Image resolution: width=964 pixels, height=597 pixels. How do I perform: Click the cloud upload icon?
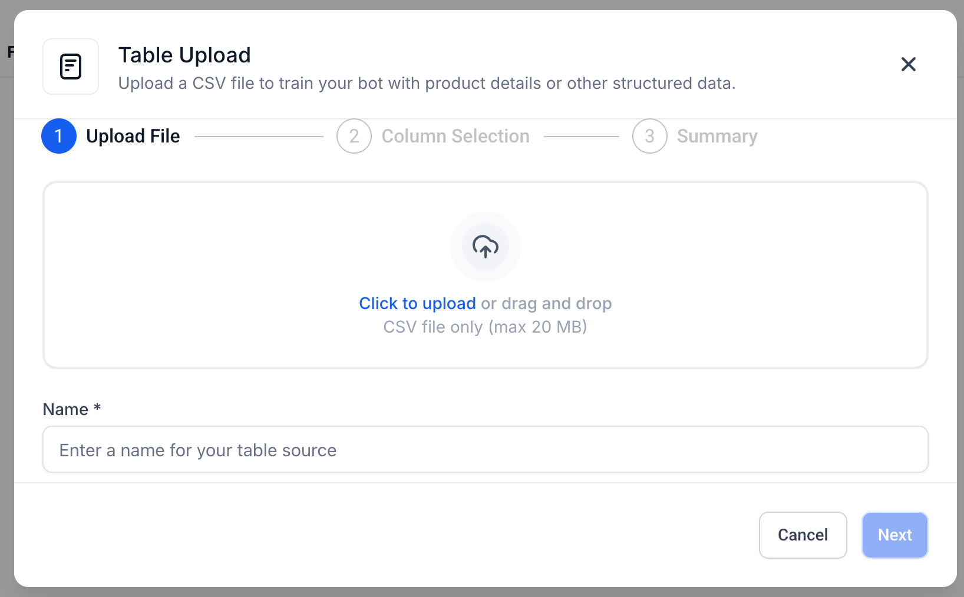coord(486,247)
